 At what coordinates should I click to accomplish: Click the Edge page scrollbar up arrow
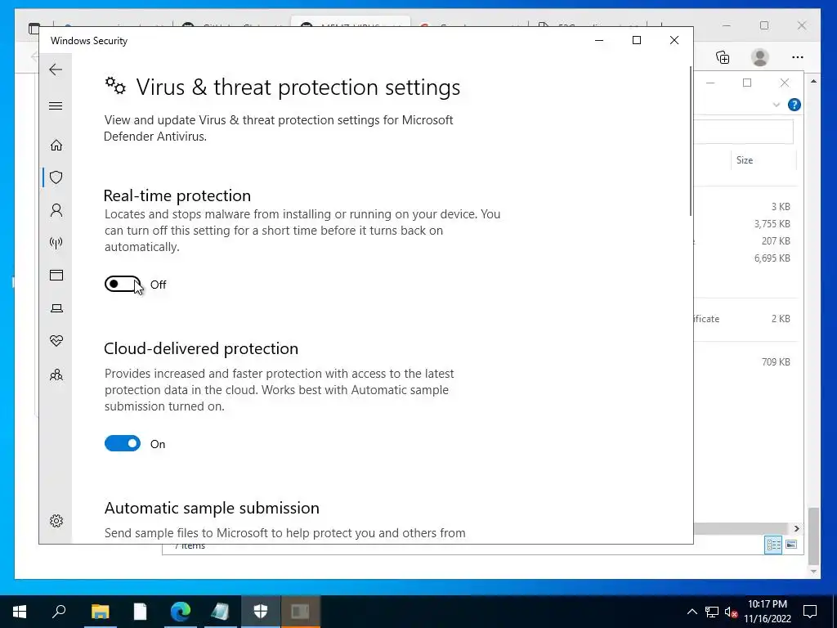[x=813, y=82]
